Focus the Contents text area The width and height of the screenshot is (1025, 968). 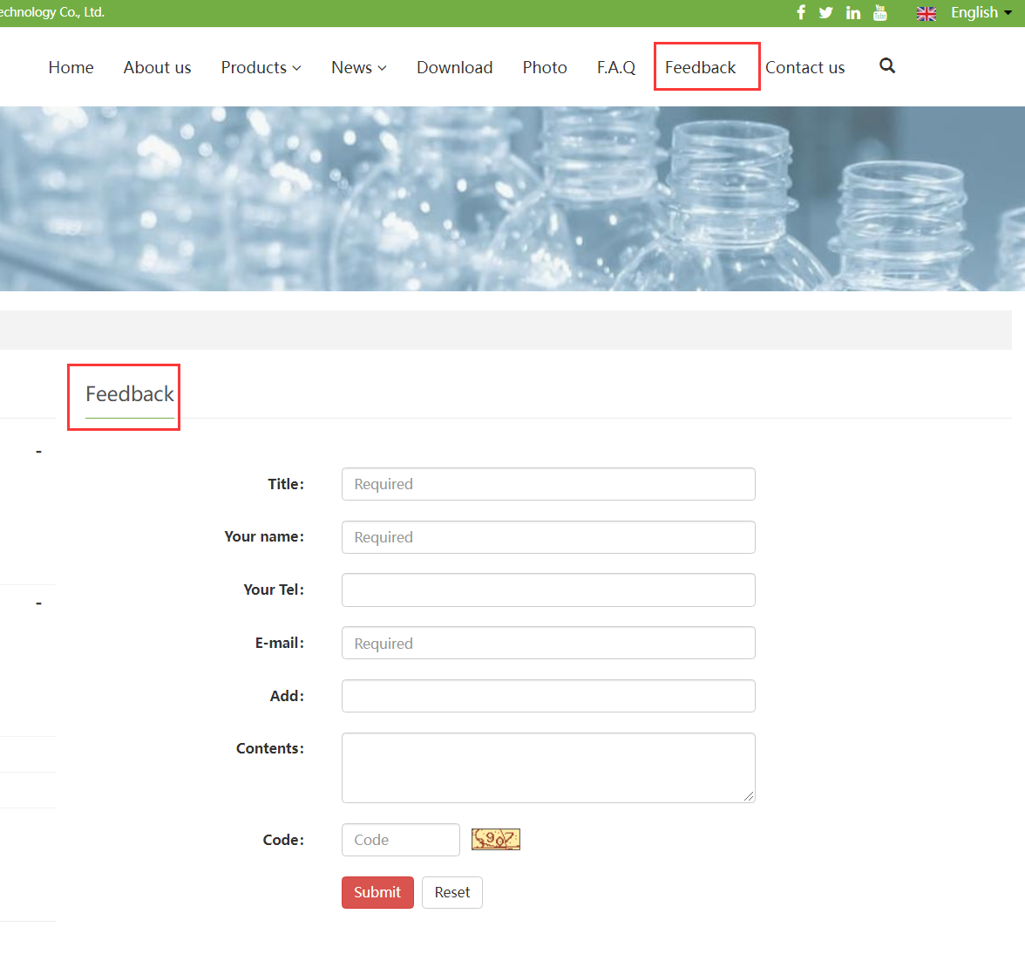[x=548, y=767]
